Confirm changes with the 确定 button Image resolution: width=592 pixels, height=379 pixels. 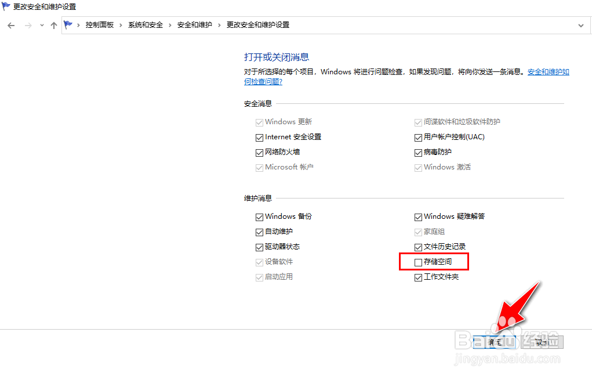(495, 342)
